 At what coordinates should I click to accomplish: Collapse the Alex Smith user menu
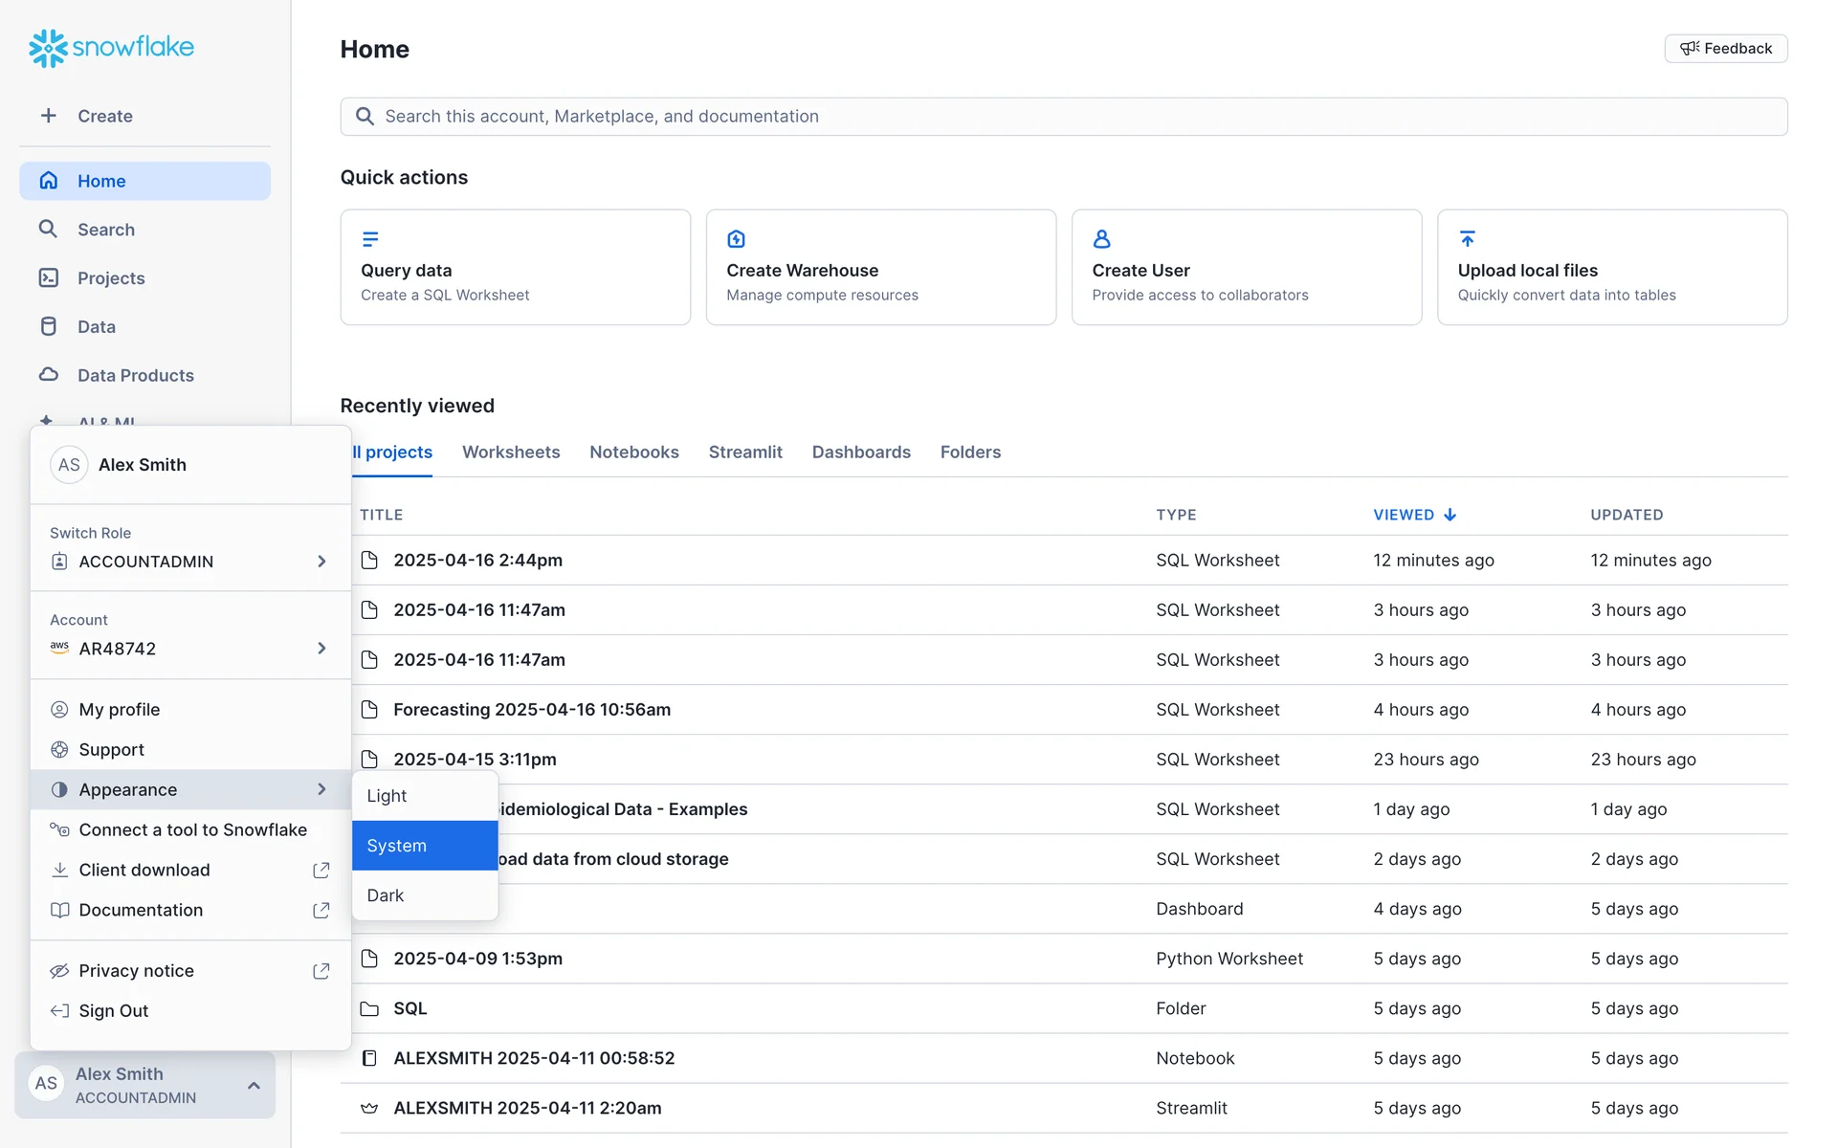254,1085
